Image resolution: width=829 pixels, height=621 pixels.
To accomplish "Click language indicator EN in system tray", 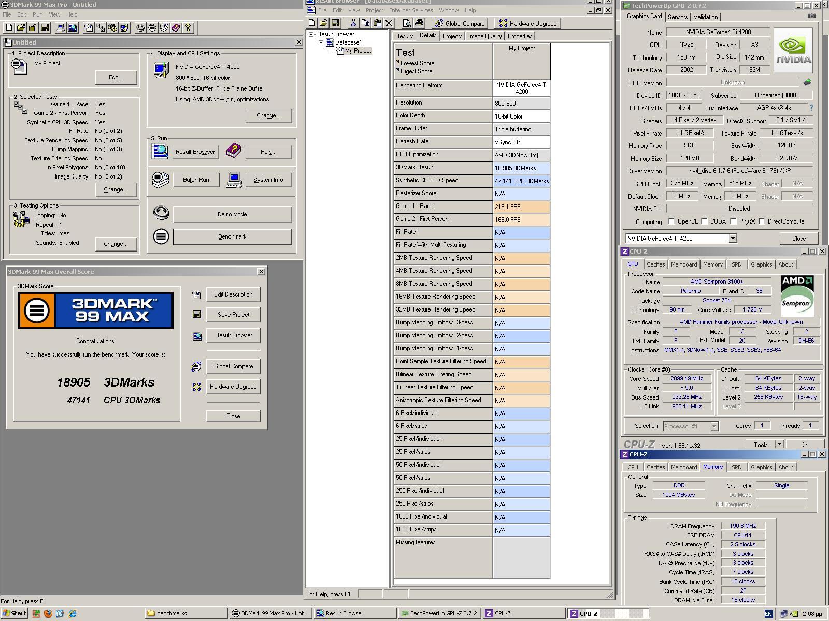I will 768,614.
